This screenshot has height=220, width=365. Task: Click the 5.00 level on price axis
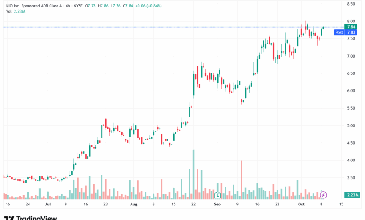(x=350, y=125)
